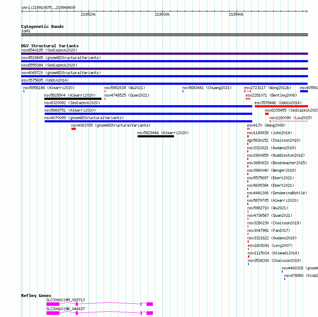318x317 pixels.
Task: Click the nsv1115014 (Alsmadi2014) label
Action: tap(273, 253)
